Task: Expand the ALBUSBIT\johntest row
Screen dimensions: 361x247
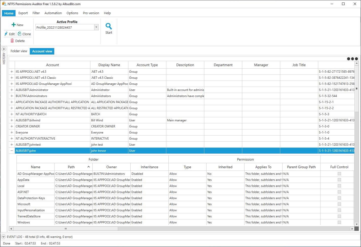Action: pyautogui.click(x=12, y=145)
